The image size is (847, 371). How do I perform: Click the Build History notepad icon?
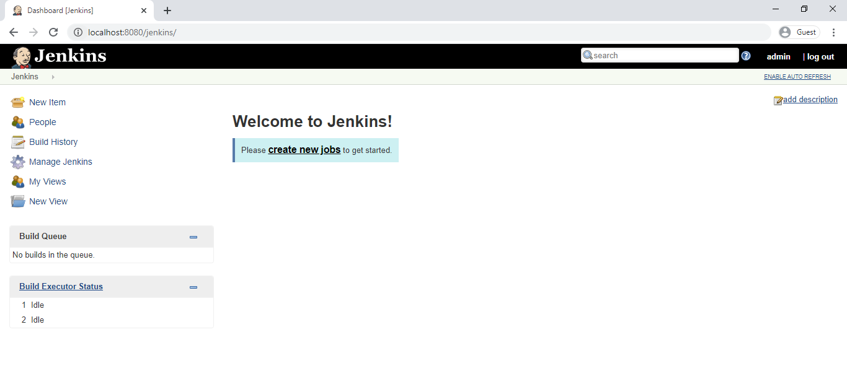point(18,142)
